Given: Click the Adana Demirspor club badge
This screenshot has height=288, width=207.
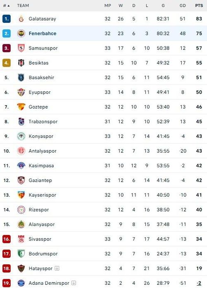Looking at the screenshot, I should [21, 283].
